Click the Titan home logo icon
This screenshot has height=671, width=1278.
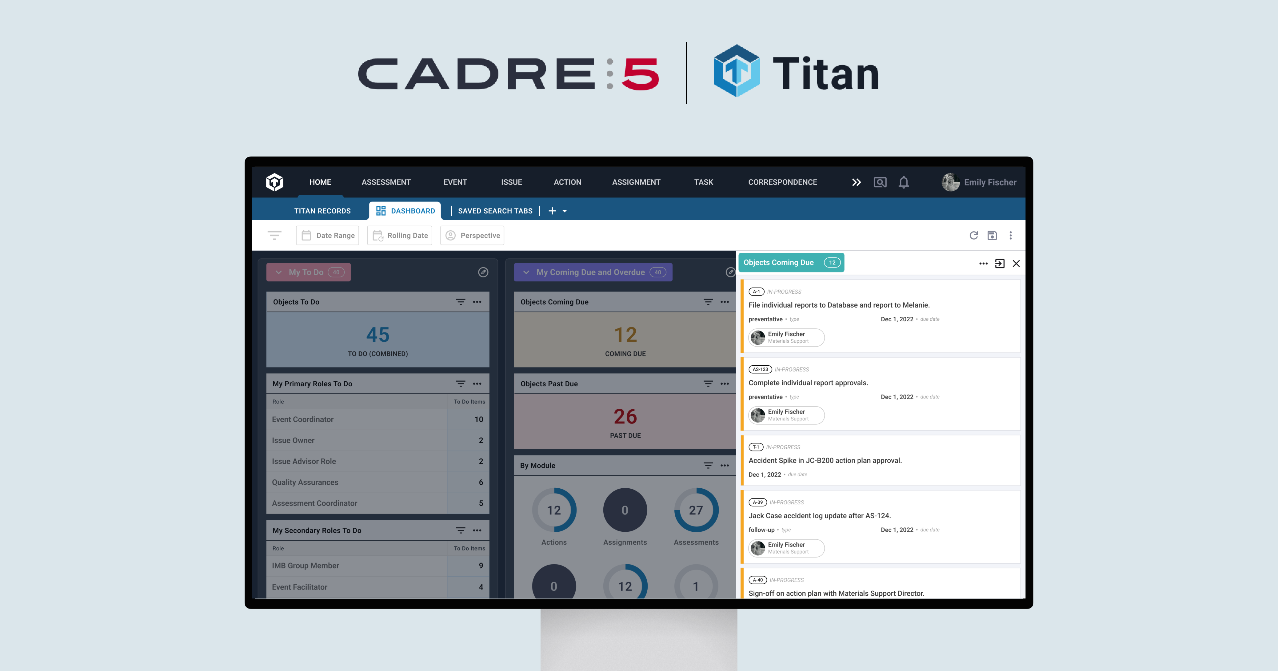coord(275,182)
